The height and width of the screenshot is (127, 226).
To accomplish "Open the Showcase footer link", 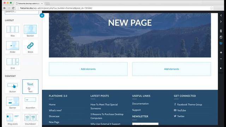I will [x=54, y=116].
